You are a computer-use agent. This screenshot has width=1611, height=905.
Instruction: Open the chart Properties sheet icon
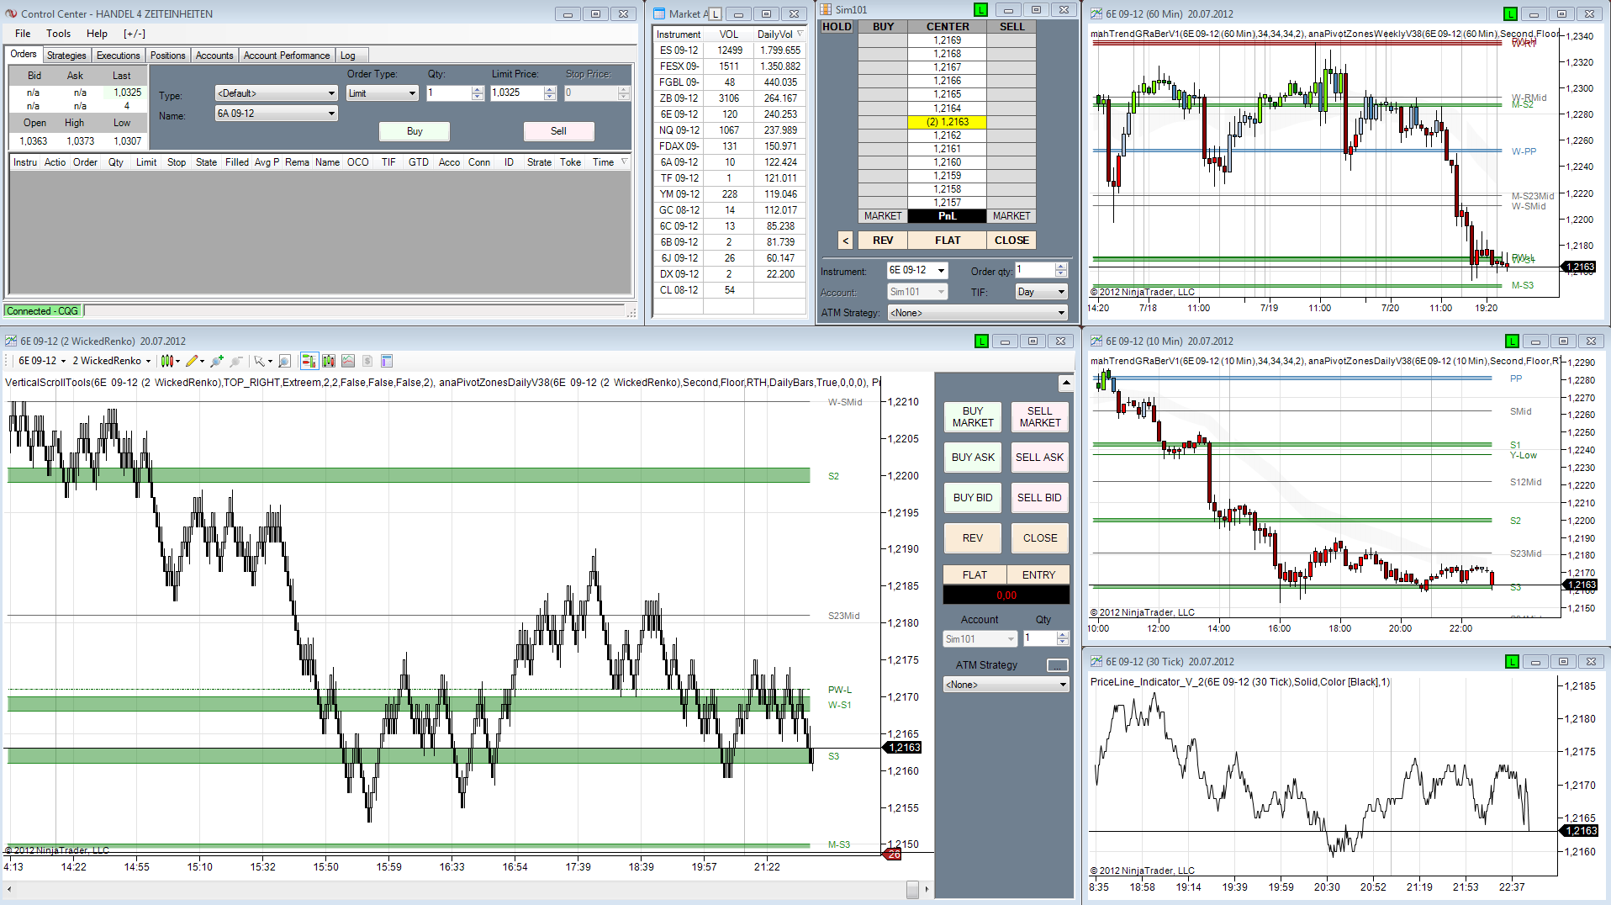click(x=387, y=361)
